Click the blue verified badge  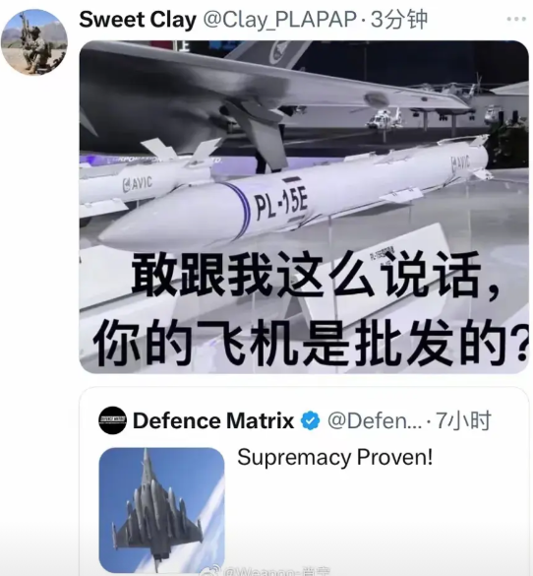(x=311, y=420)
